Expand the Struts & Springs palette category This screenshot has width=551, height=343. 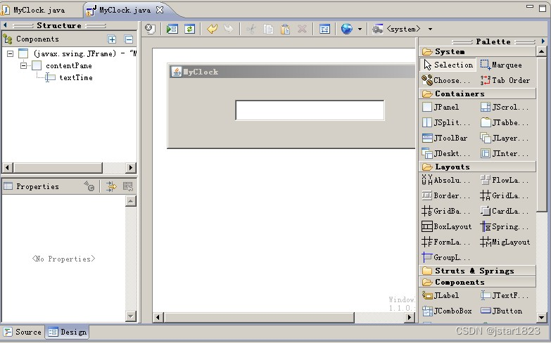(478, 271)
